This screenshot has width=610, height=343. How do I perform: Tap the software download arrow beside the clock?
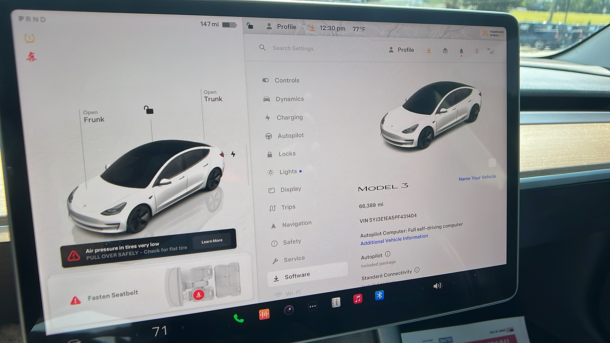tap(312, 28)
